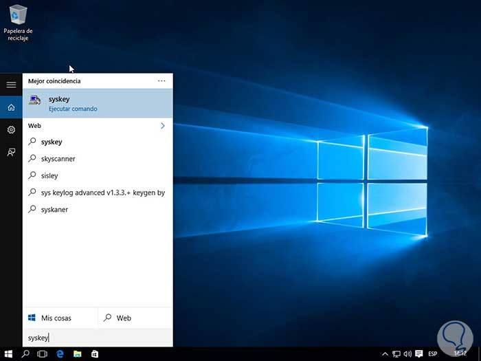Open the Recycle Bin desktop icon

coord(18,23)
